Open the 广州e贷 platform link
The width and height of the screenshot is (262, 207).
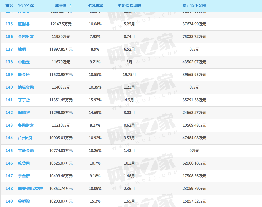pos(25,138)
